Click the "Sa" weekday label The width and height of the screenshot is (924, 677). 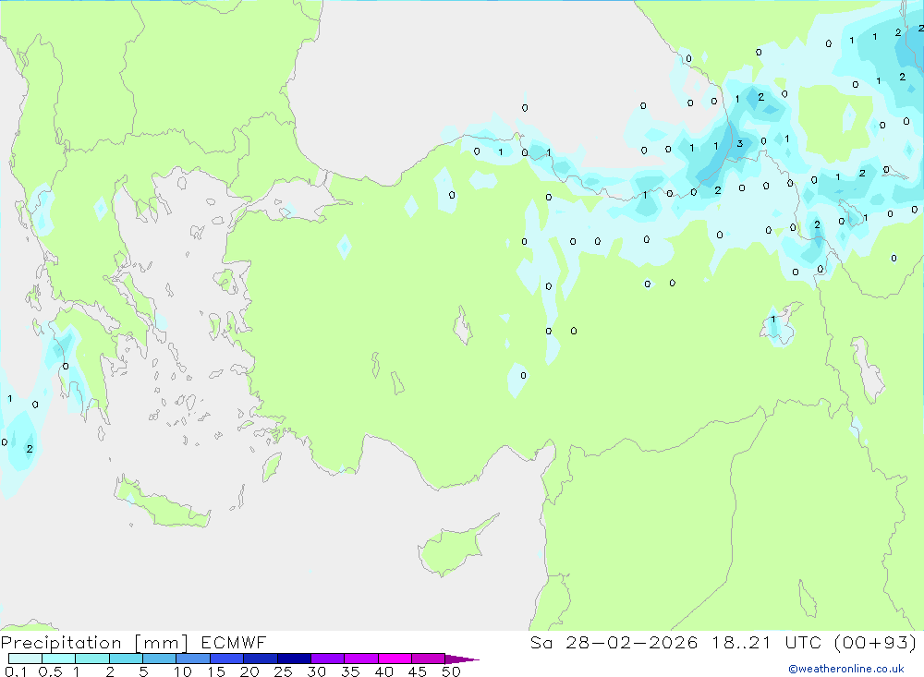point(541,642)
